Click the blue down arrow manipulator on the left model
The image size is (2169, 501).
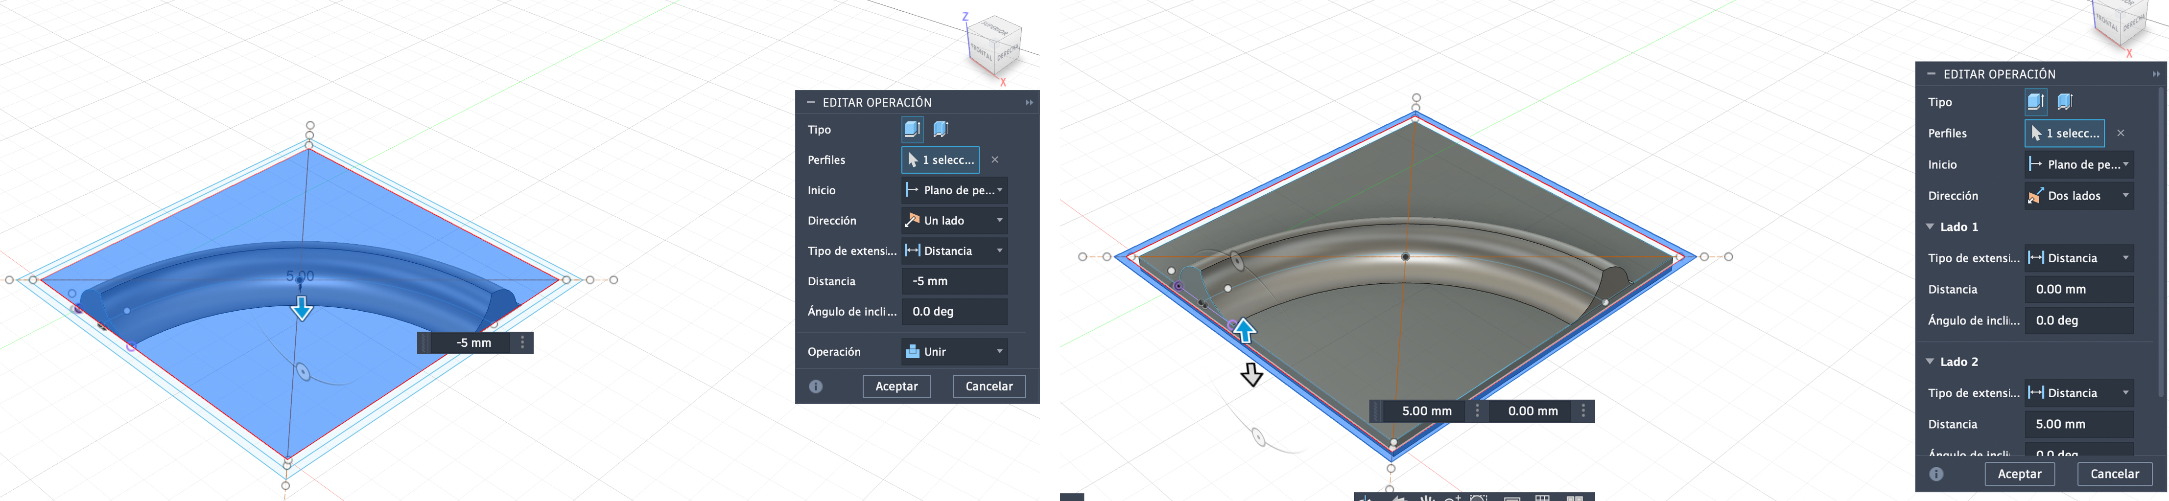tap(302, 308)
